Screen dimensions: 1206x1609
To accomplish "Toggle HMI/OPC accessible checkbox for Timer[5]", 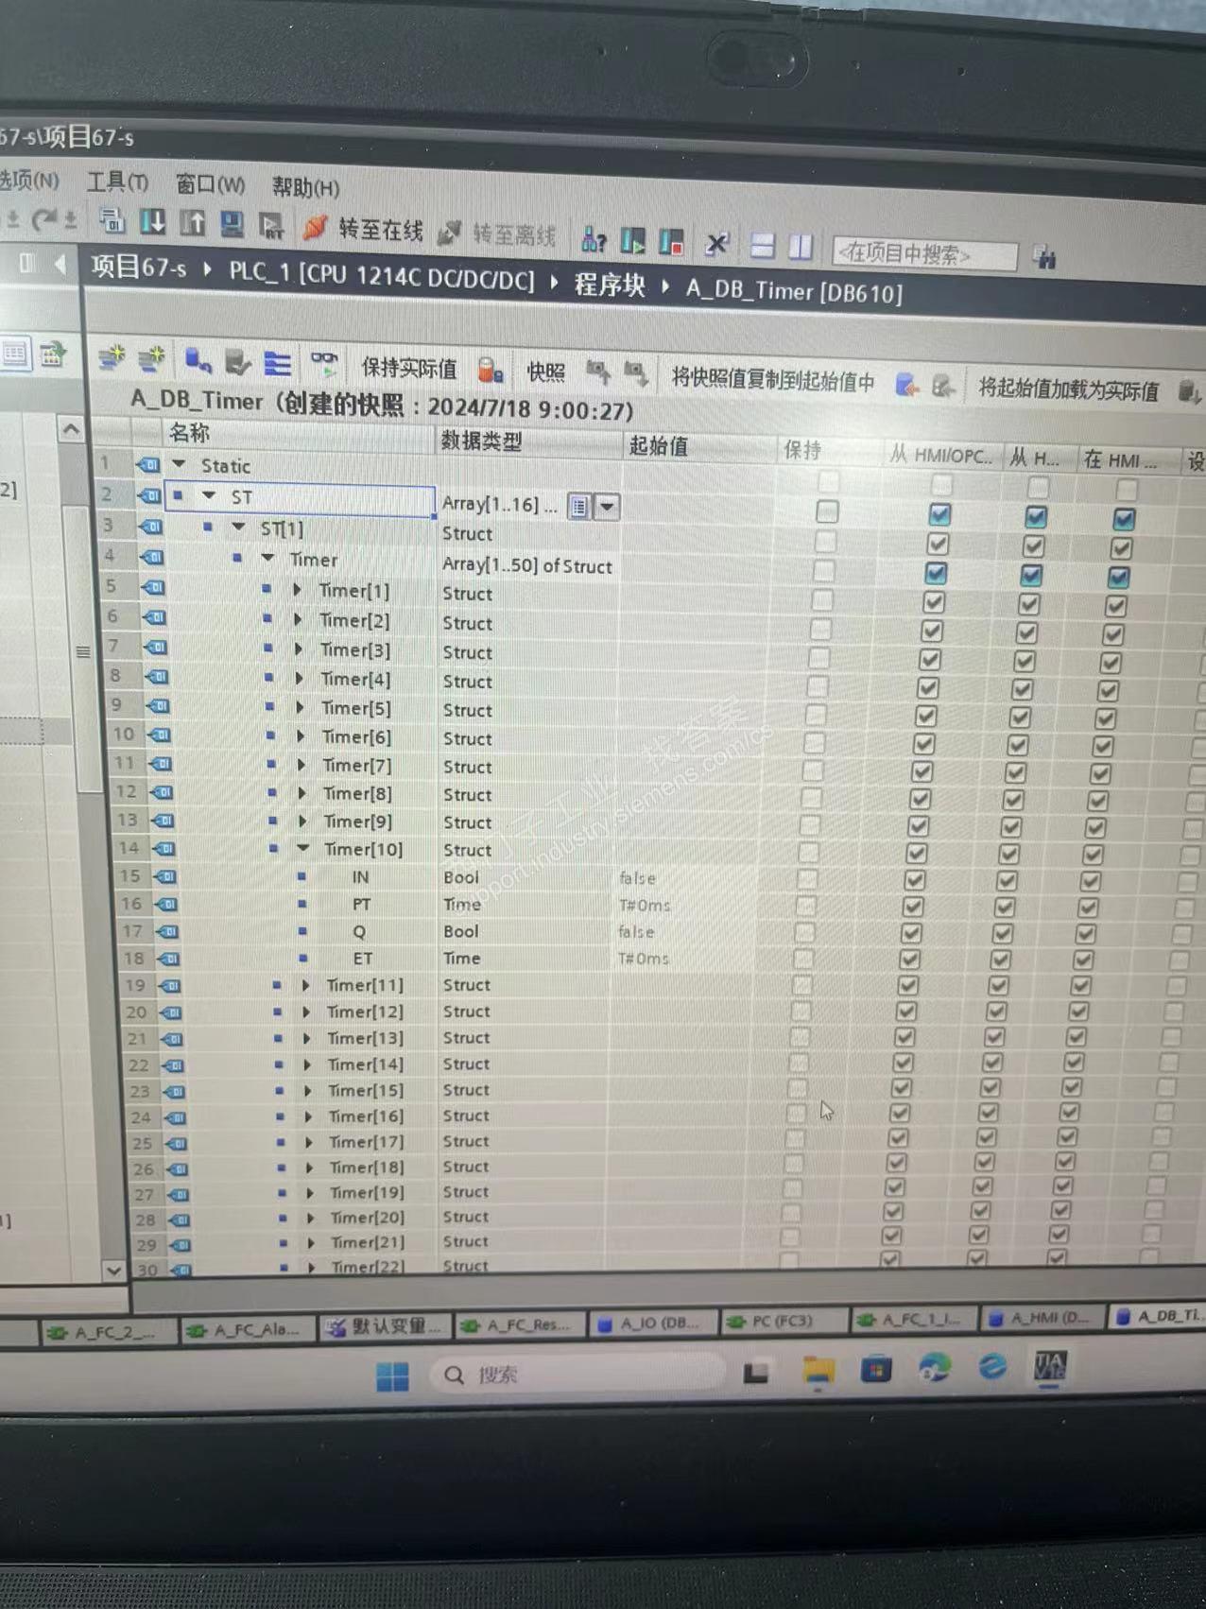I will coord(926,717).
